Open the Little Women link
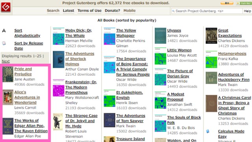This screenshot has width=252, height=142. (x=179, y=50)
